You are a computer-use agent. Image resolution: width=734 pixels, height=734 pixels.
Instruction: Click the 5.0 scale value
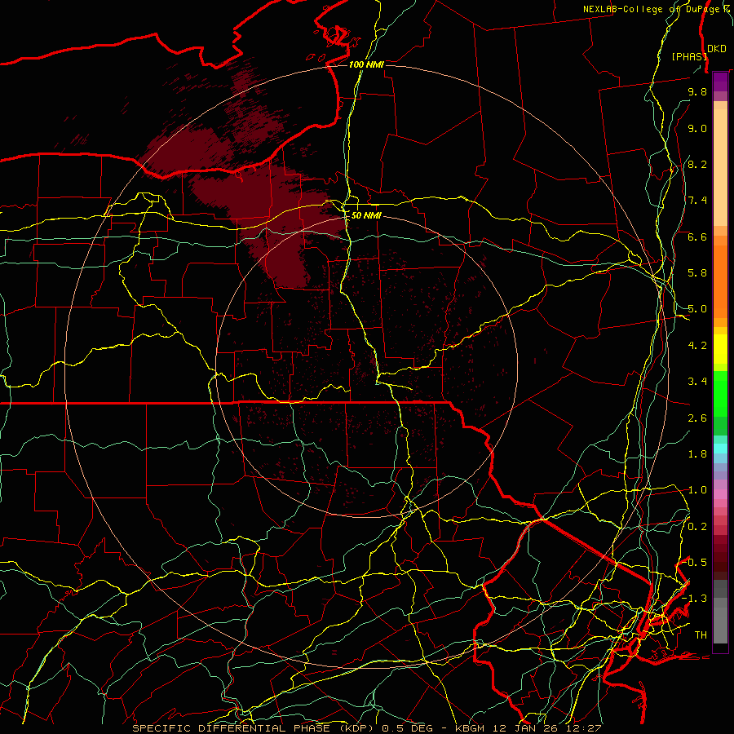click(x=697, y=309)
